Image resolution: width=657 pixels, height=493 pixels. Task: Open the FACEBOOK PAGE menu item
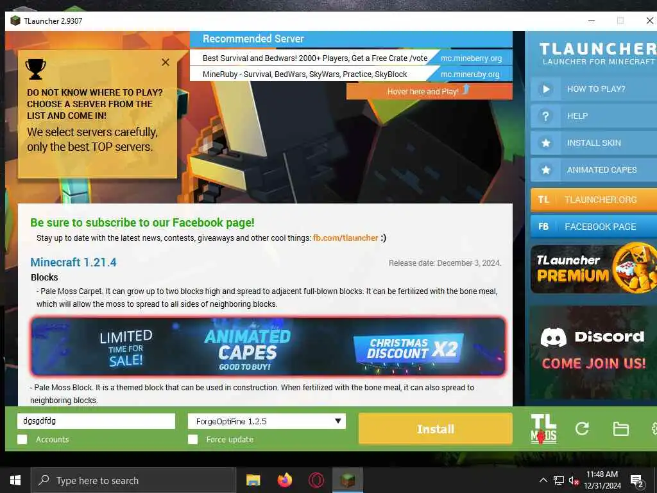(x=593, y=227)
